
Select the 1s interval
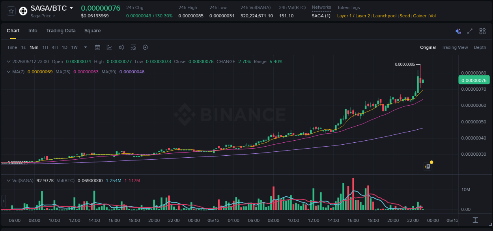click(x=23, y=47)
